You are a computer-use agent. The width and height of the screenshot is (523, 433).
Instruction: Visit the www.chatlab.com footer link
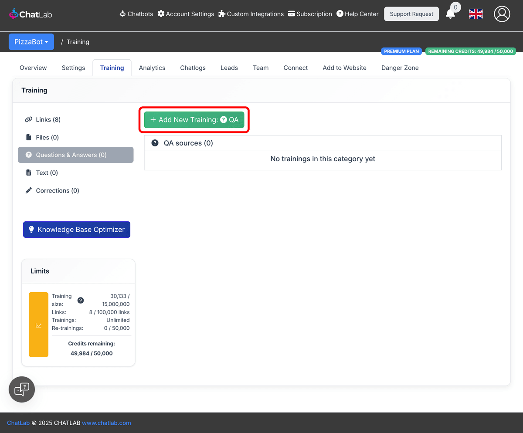click(x=106, y=423)
